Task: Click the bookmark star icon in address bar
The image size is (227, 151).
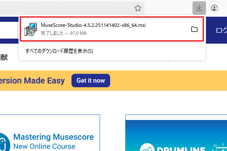Action: tap(138, 8)
